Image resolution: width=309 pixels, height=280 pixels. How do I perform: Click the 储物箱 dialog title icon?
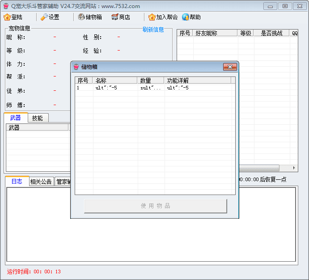76,67
